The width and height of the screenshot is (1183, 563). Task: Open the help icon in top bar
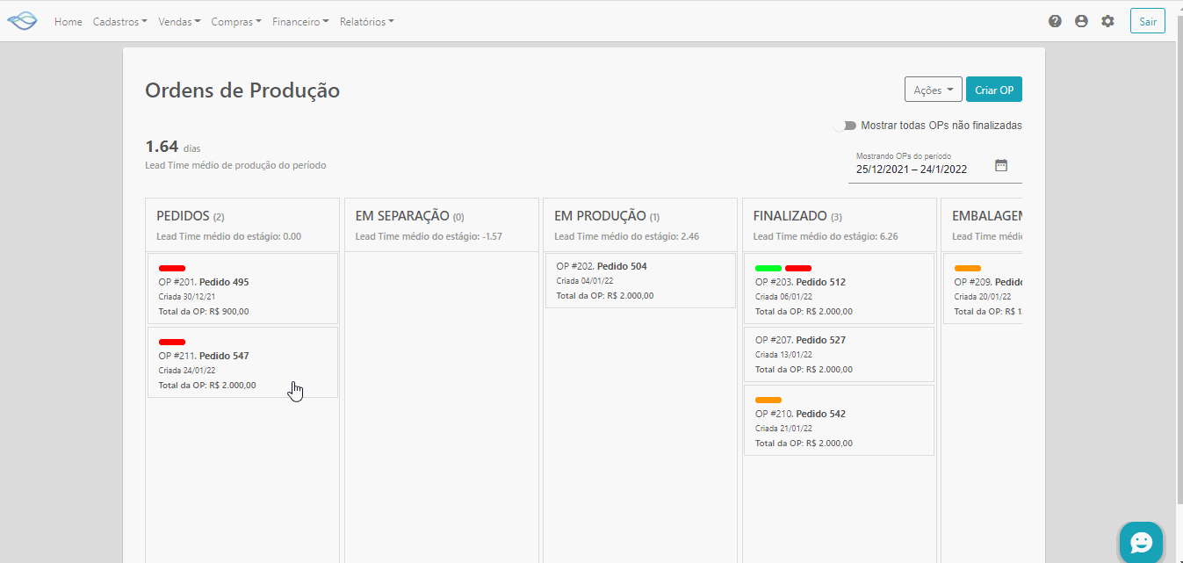(x=1055, y=20)
